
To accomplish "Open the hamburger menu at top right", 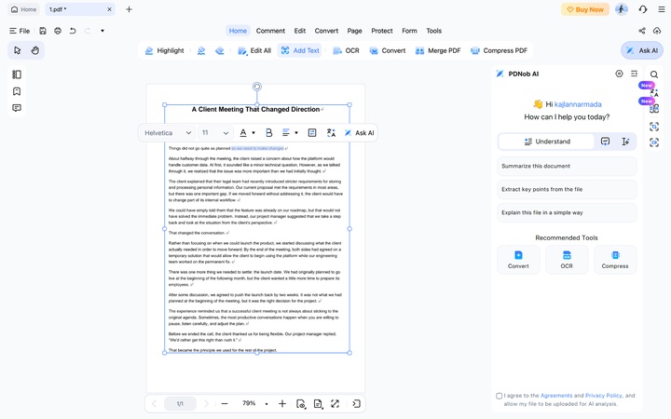I will coord(662,9).
